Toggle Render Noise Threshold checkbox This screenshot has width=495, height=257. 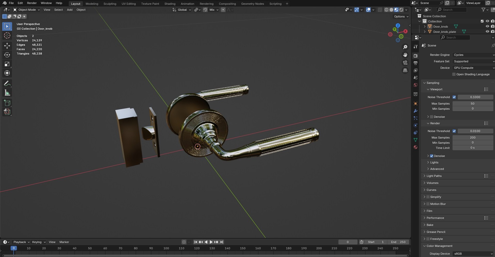tap(454, 131)
